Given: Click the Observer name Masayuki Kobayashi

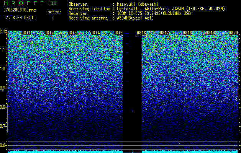Looking at the screenshot, I should (x=138, y=4).
